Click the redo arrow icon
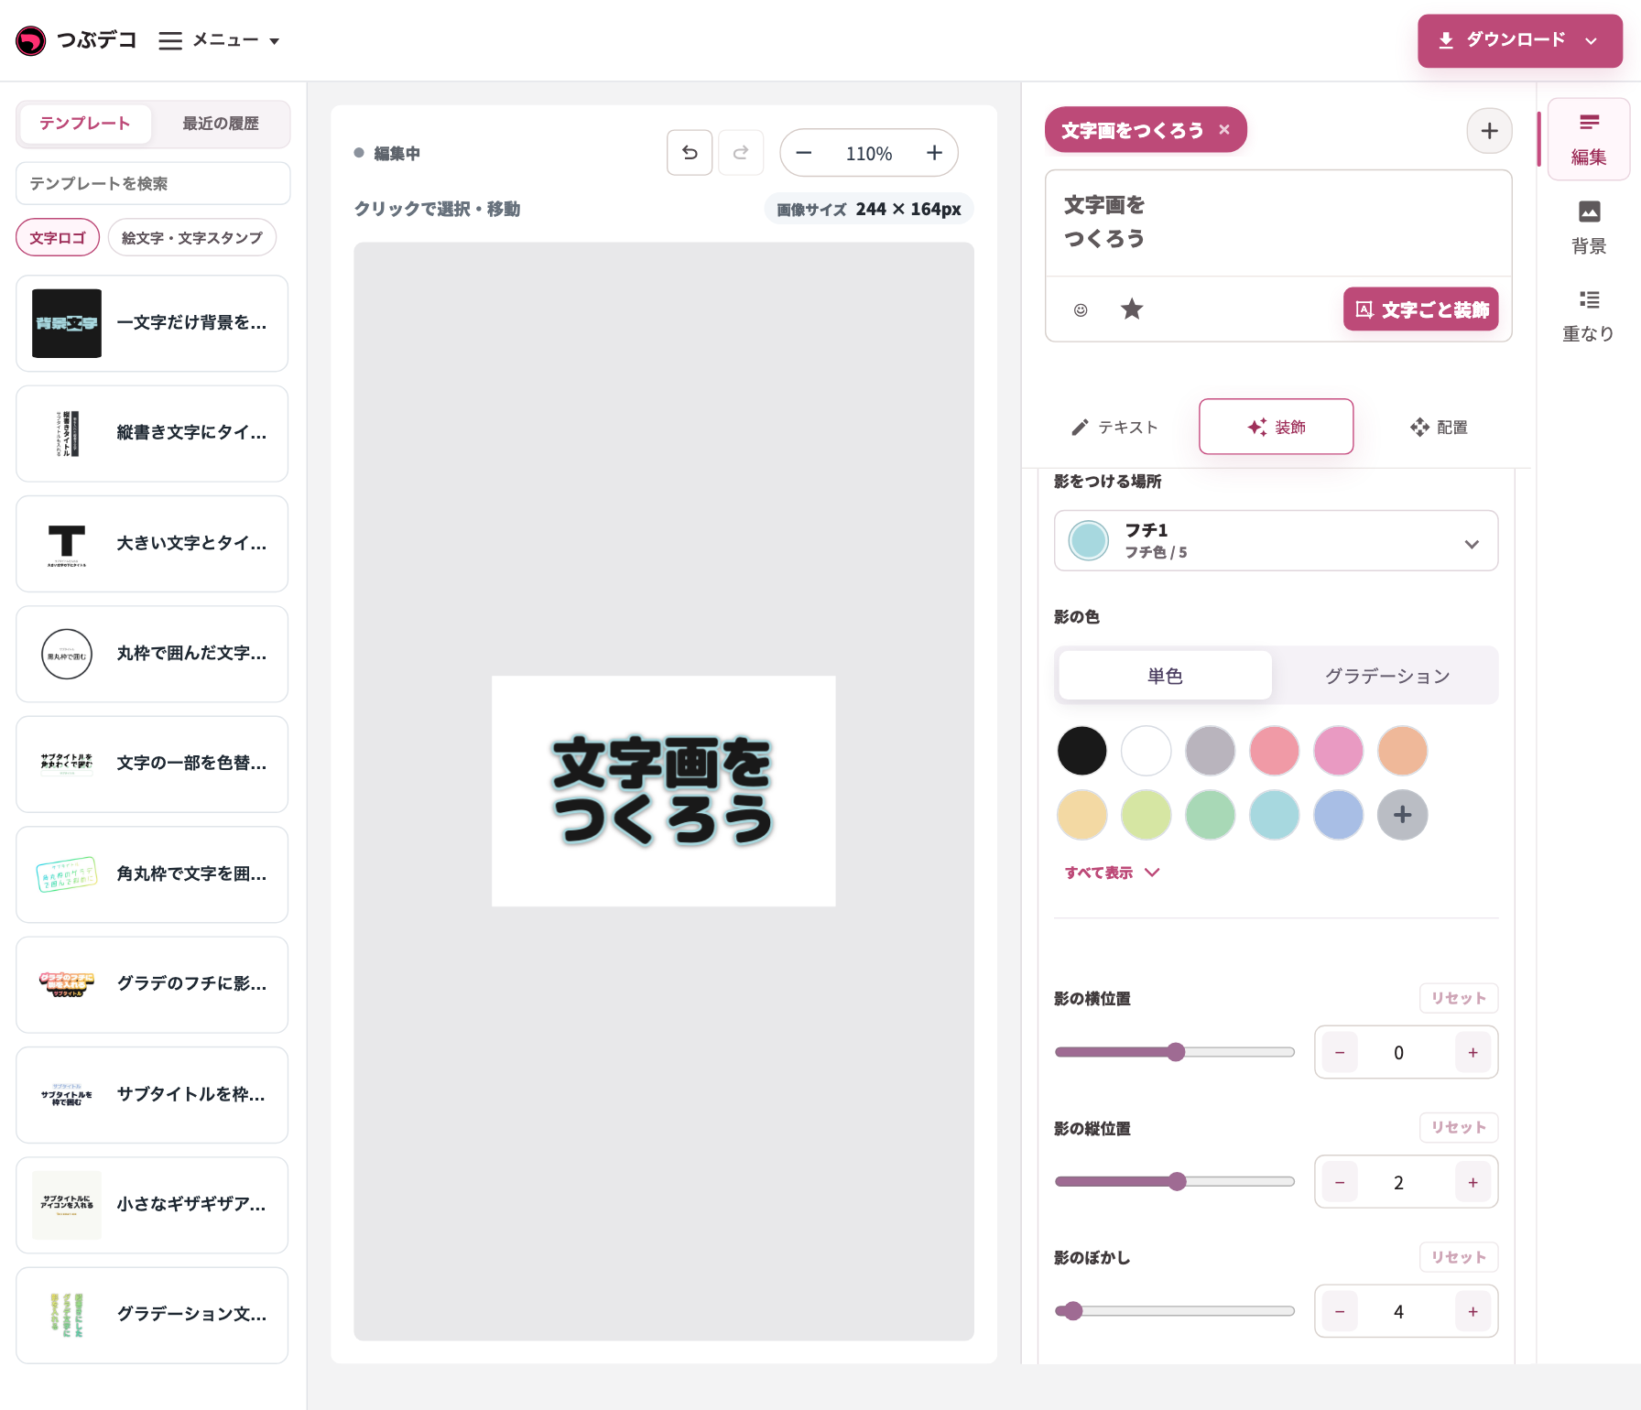Image resolution: width=1641 pixels, height=1410 pixels. [741, 153]
